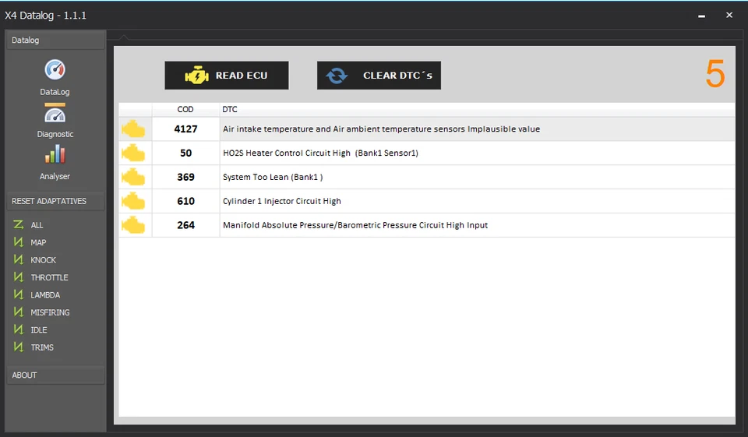Click reset icon next to MAP

point(19,242)
